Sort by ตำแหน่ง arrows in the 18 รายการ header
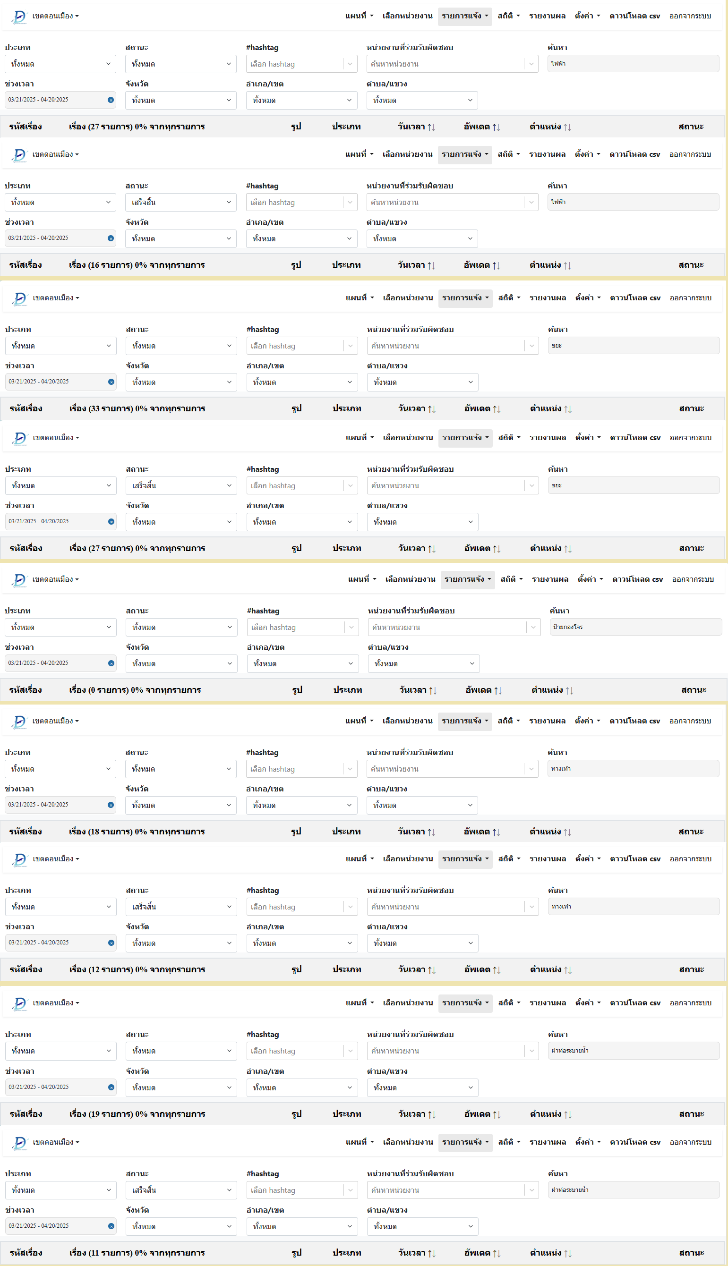728x1266 pixels. tap(567, 832)
